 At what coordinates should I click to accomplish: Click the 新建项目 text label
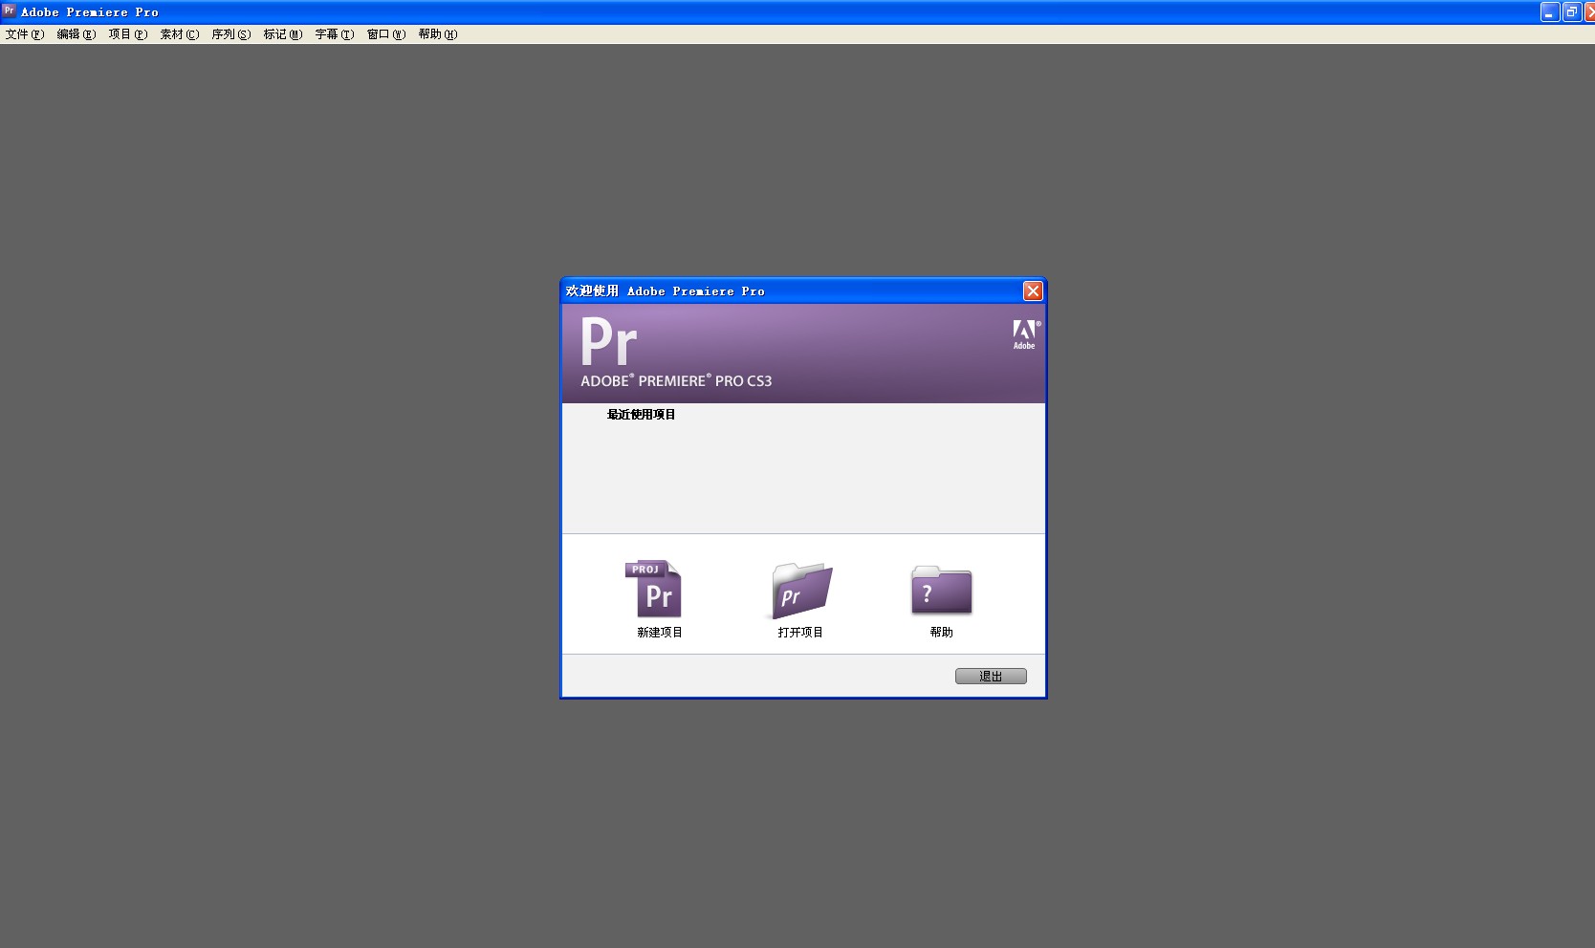pyautogui.click(x=660, y=633)
